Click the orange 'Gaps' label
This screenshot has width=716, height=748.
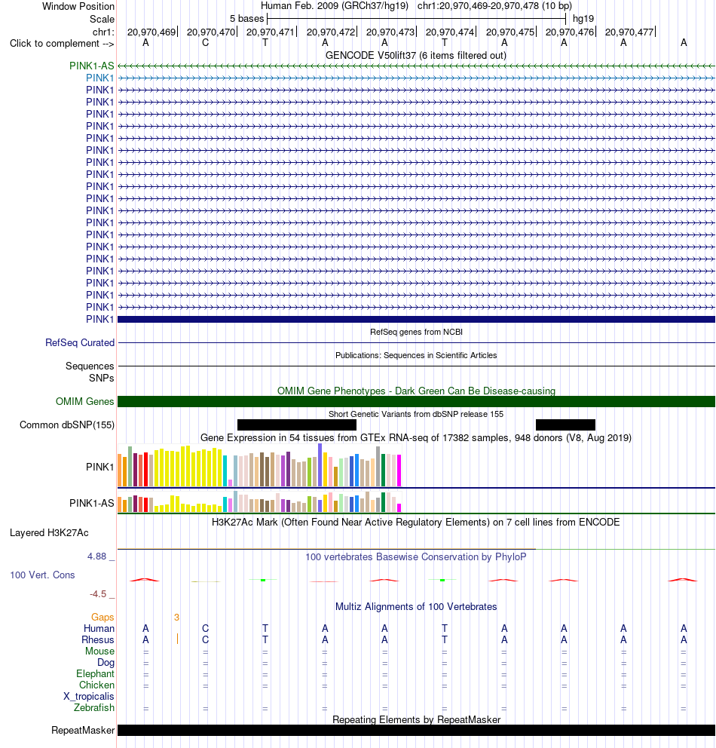103,618
